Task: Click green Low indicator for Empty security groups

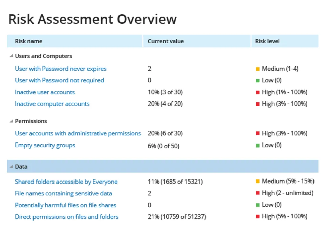Action: click(x=258, y=145)
